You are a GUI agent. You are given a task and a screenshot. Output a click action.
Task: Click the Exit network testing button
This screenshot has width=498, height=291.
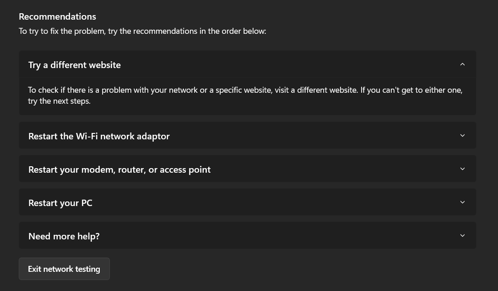[64, 269]
